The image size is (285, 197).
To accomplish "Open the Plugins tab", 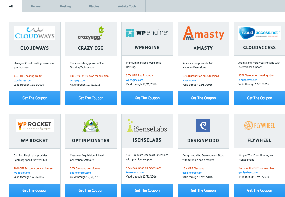I will pyautogui.click(x=94, y=6).
